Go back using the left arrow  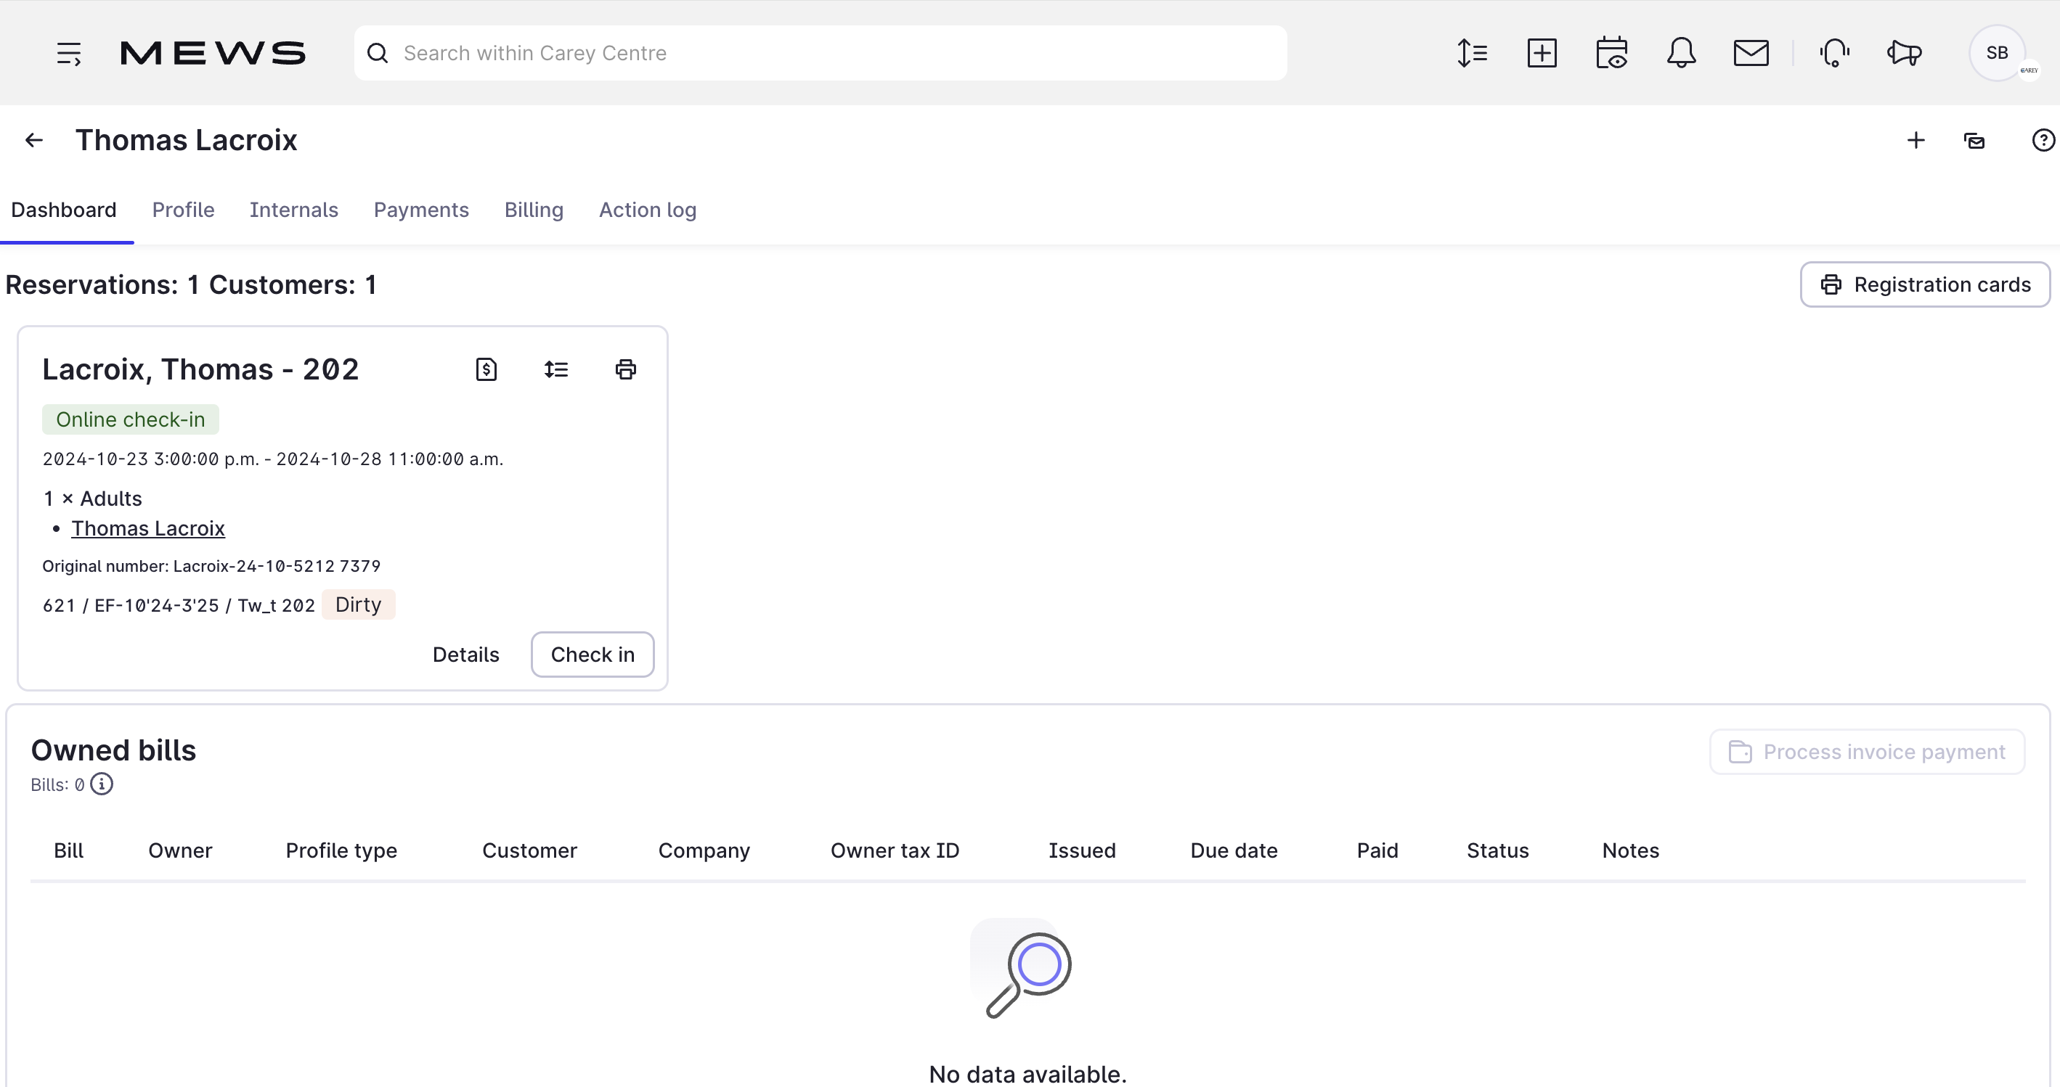33,141
